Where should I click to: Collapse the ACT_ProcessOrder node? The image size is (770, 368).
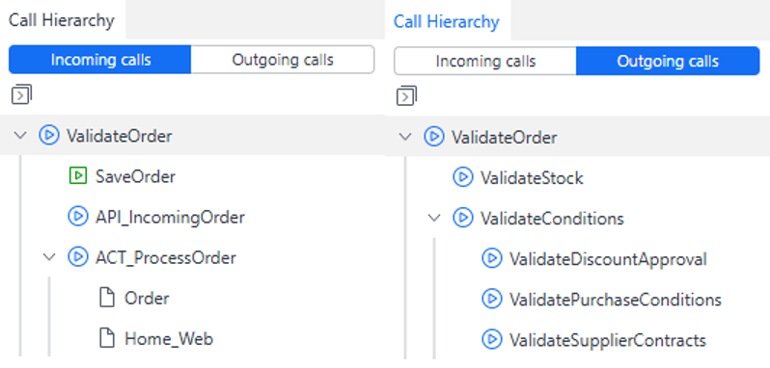[49, 257]
